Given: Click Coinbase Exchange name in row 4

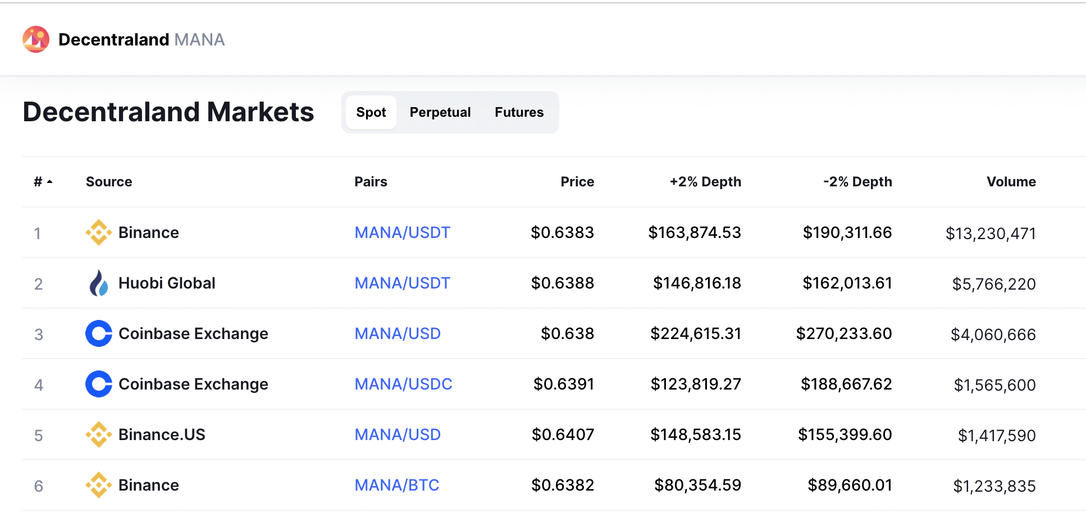Looking at the screenshot, I should (193, 384).
